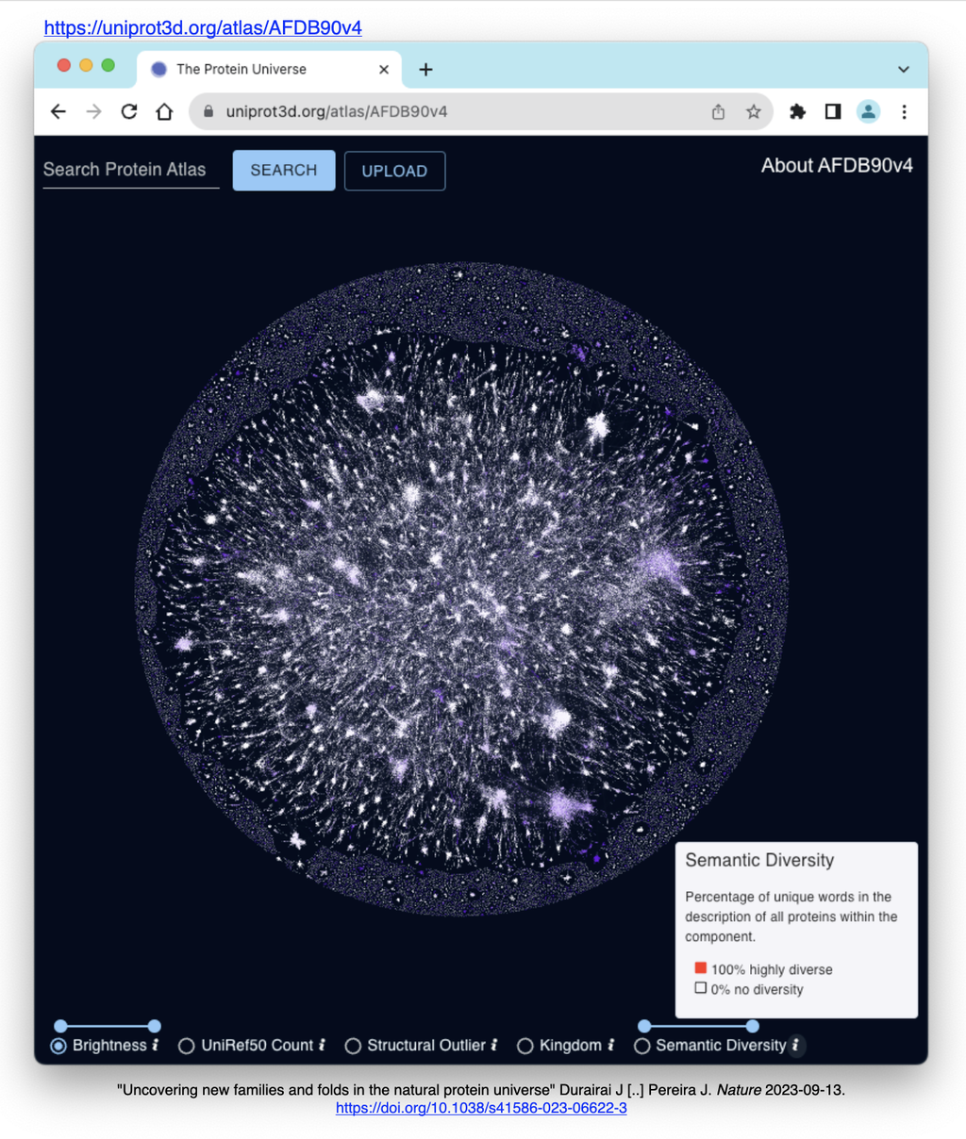Open the browser home page icon

click(x=164, y=111)
